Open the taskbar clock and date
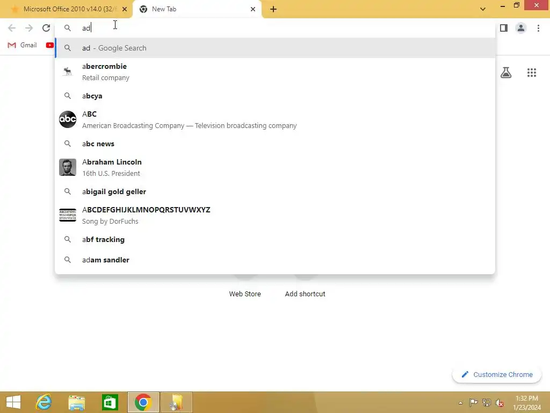The image size is (550, 413). [x=527, y=403]
